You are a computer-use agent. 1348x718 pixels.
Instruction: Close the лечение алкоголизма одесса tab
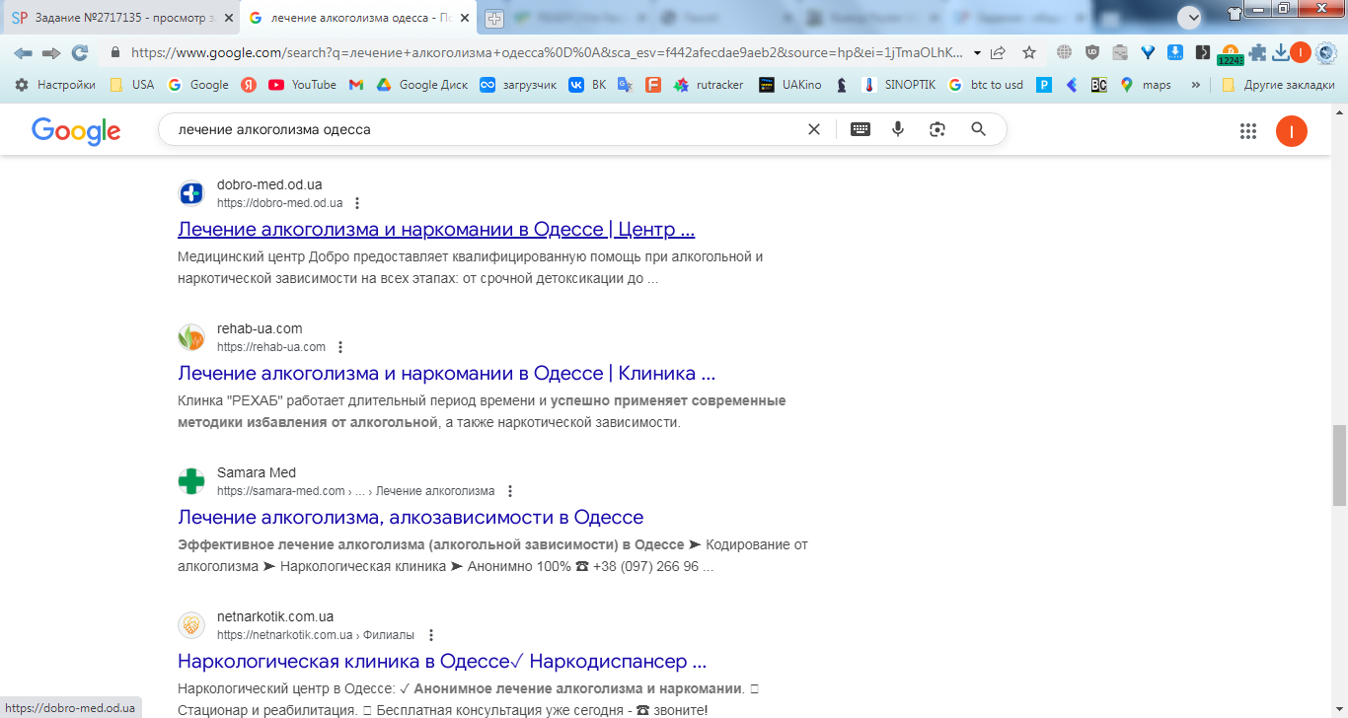point(465,18)
